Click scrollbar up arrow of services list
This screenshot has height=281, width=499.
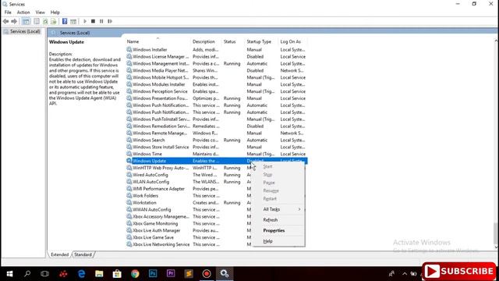click(496, 41)
